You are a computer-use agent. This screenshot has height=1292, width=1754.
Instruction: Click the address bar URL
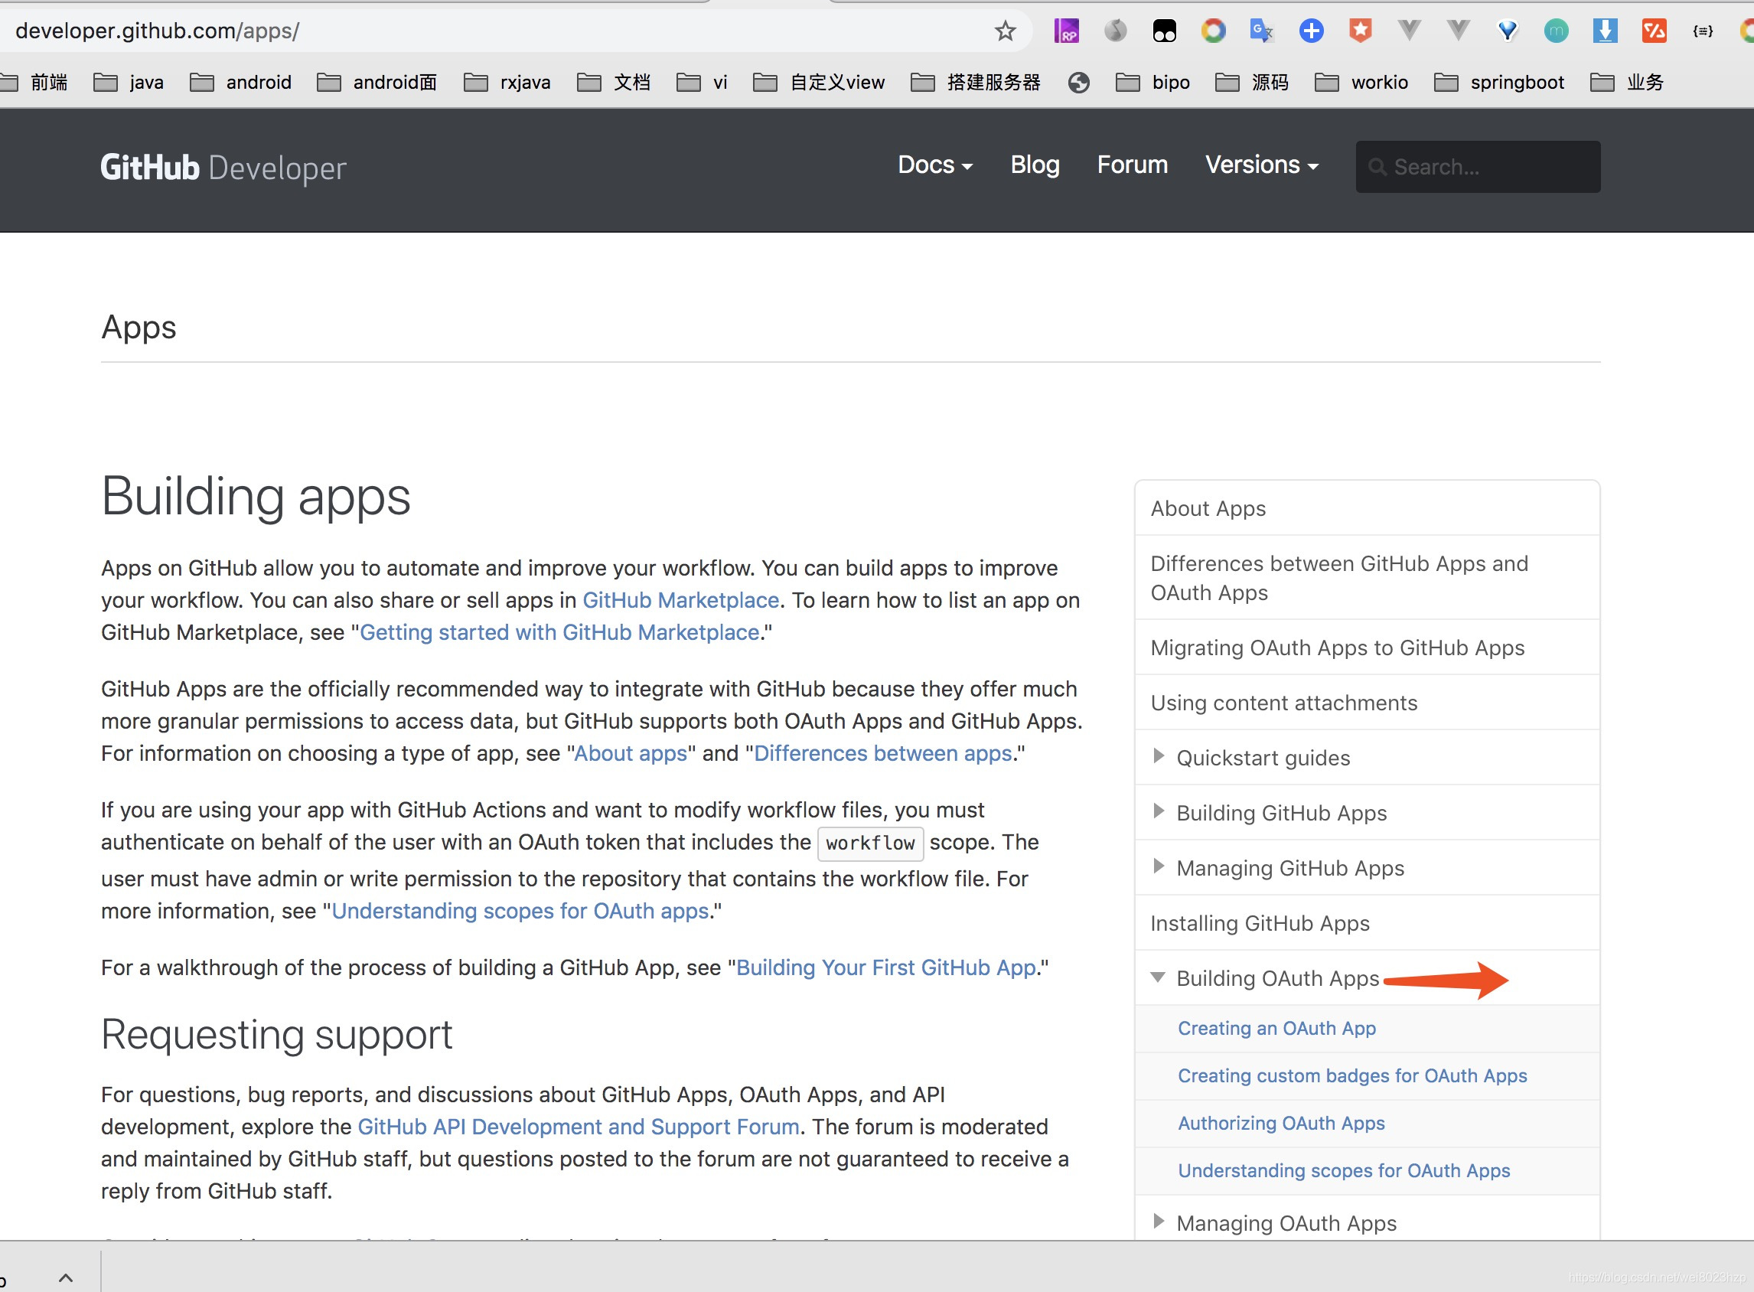[x=157, y=31]
